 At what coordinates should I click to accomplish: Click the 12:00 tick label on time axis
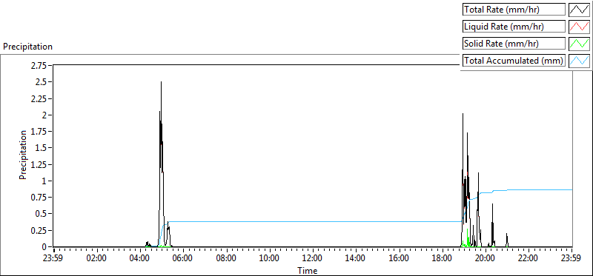[313, 259]
